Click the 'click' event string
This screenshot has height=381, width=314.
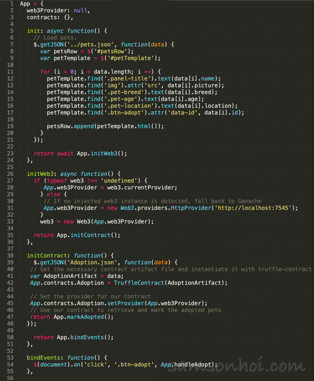point(96,364)
